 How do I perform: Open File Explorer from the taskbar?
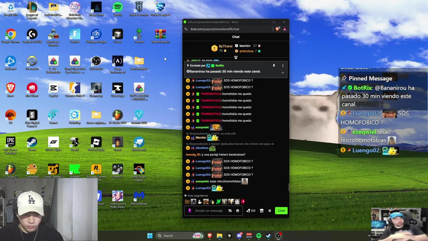pyautogui.click(x=219, y=236)
